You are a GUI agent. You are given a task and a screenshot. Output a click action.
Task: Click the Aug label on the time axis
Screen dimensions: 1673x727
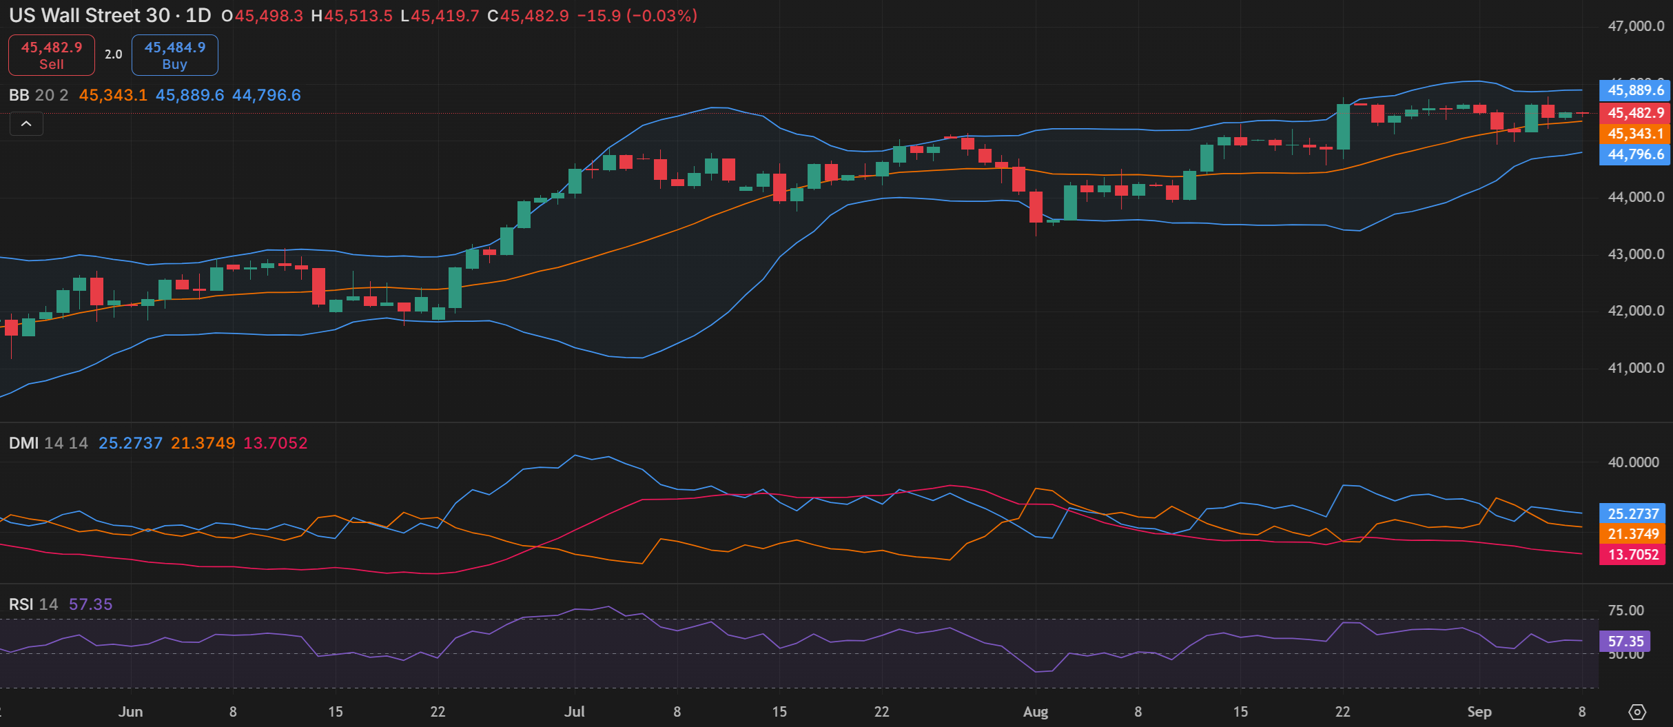[1036, 712]
